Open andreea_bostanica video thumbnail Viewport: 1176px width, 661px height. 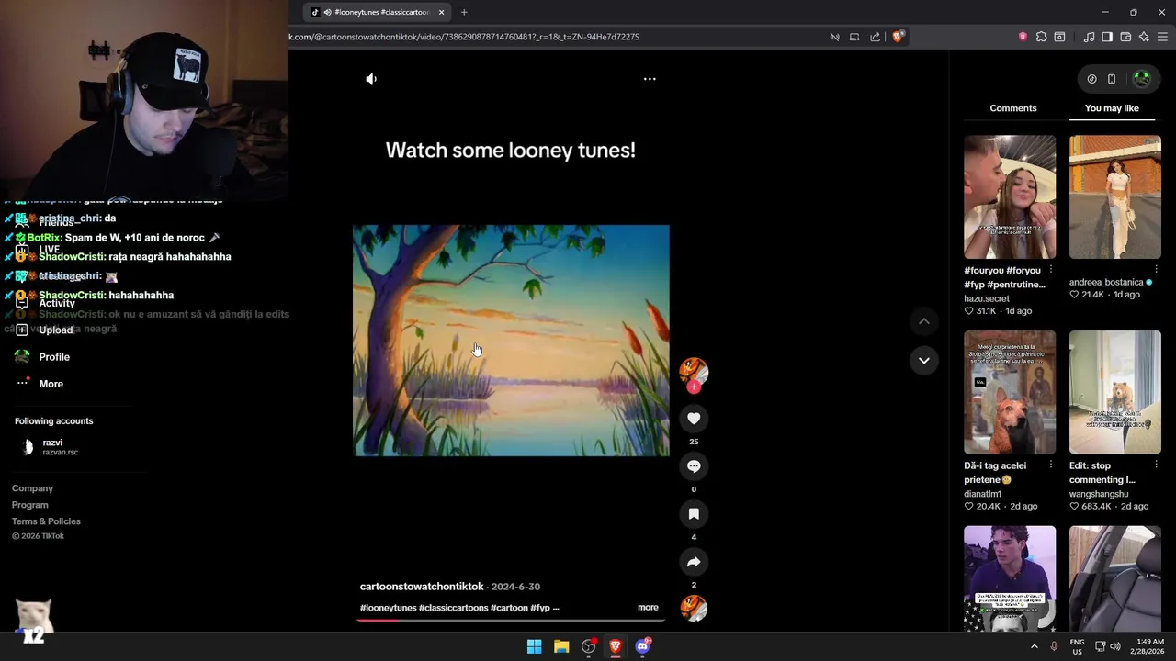(x=1115, y=197)
